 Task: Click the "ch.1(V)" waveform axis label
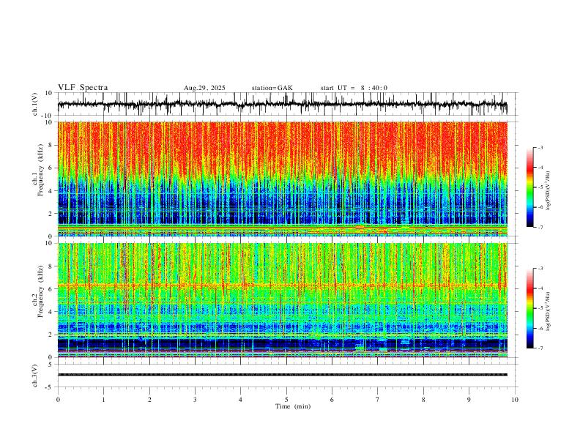(35, 104)
